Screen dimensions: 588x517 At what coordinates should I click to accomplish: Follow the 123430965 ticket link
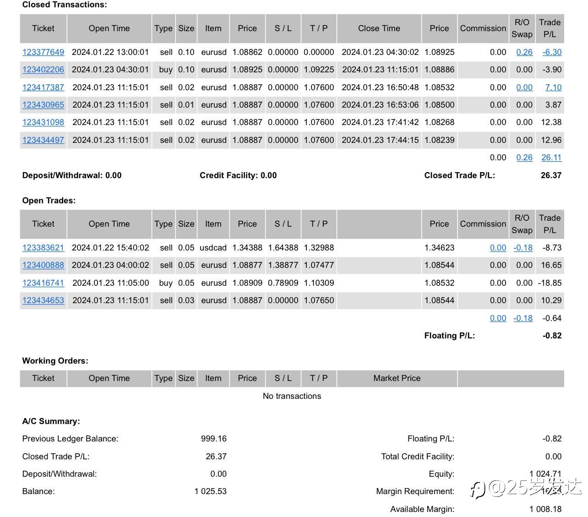(43, 105)
